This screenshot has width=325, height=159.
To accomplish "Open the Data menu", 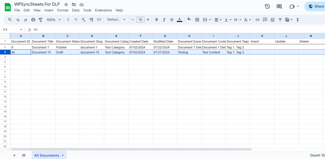I will (76, 10).
